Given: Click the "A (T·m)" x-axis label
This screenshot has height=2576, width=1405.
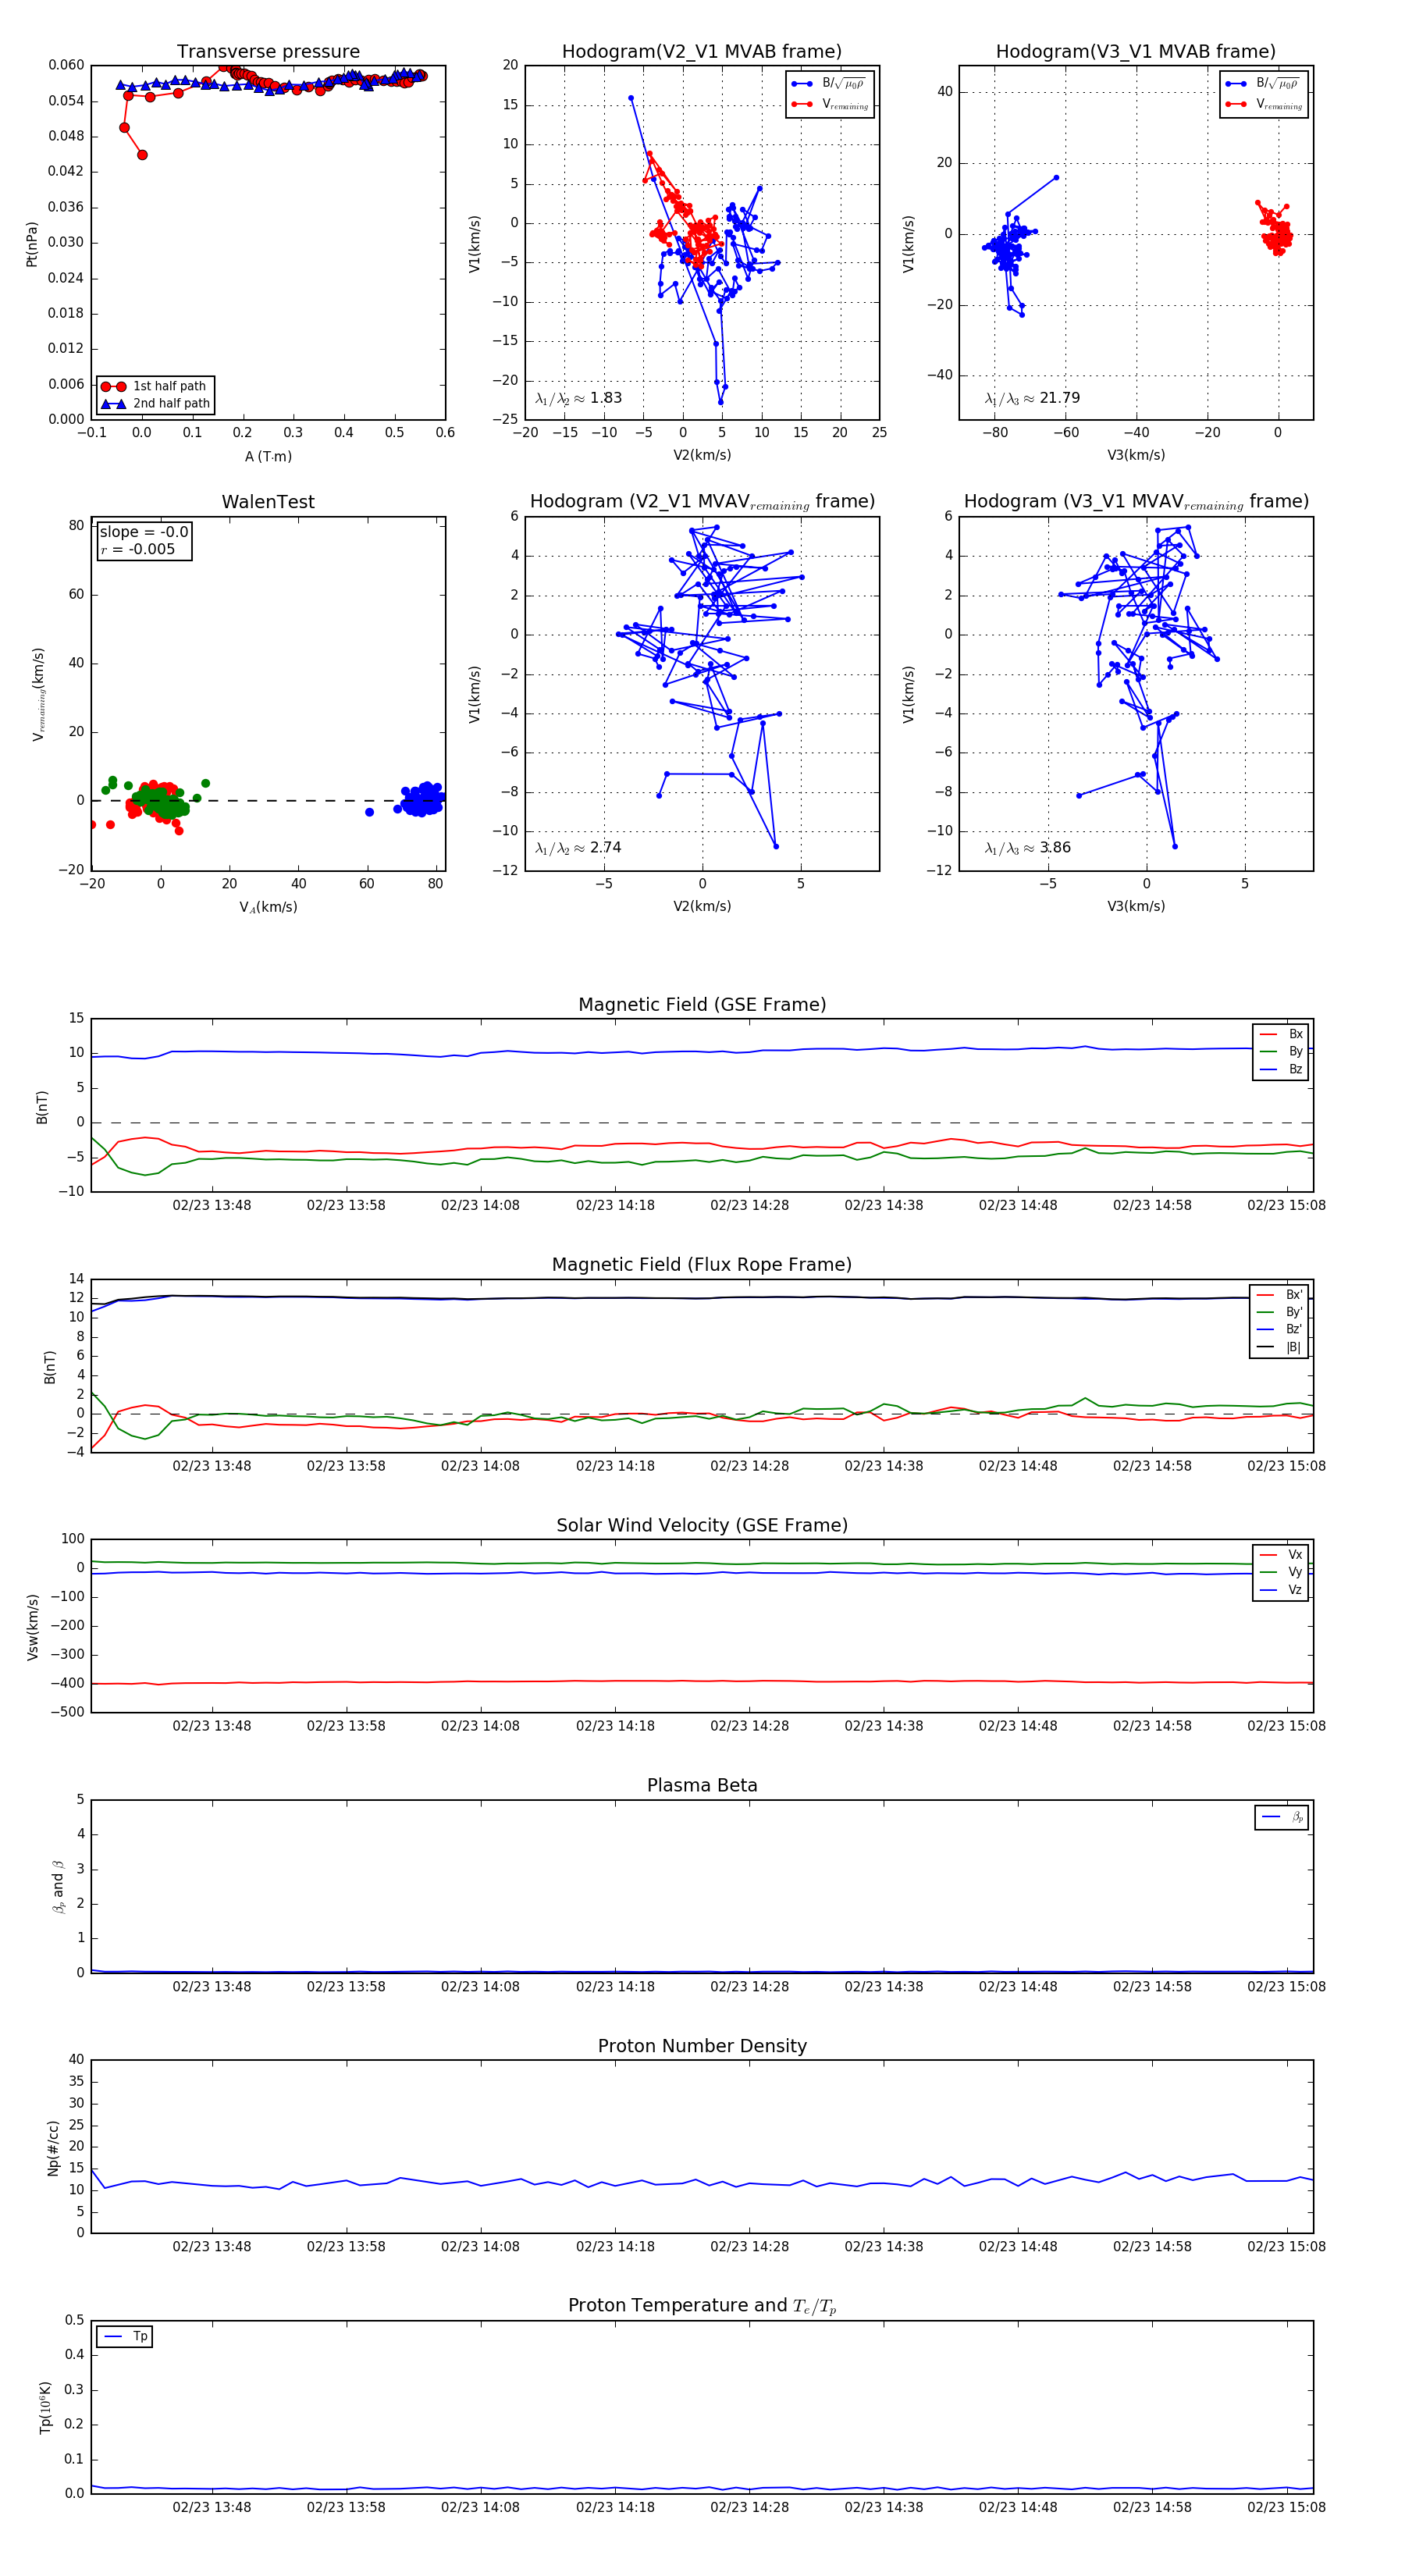Looking at the screenshot, I should point(268,456).
